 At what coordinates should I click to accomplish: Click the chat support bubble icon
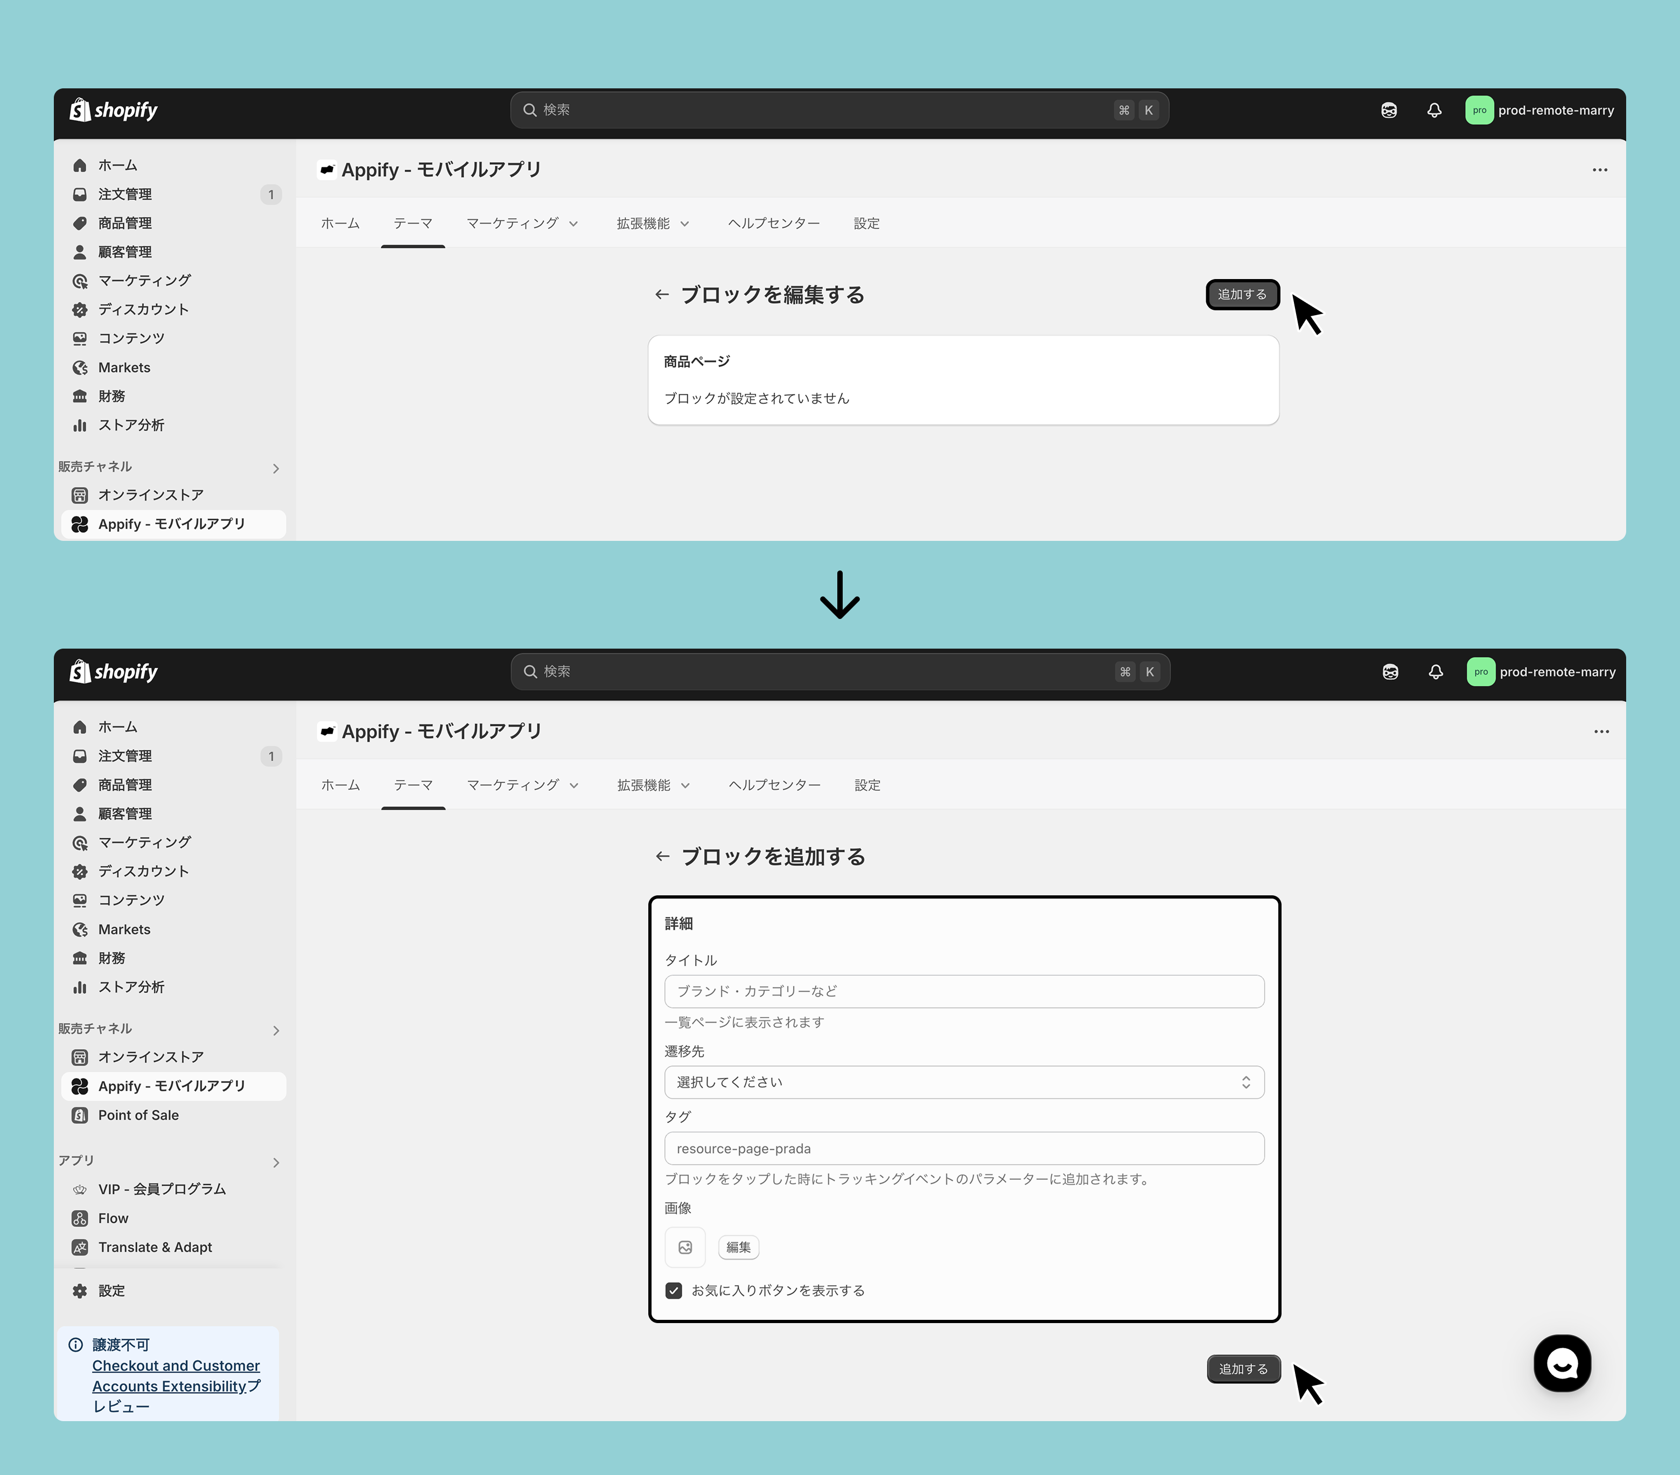pos(1562,1363)
